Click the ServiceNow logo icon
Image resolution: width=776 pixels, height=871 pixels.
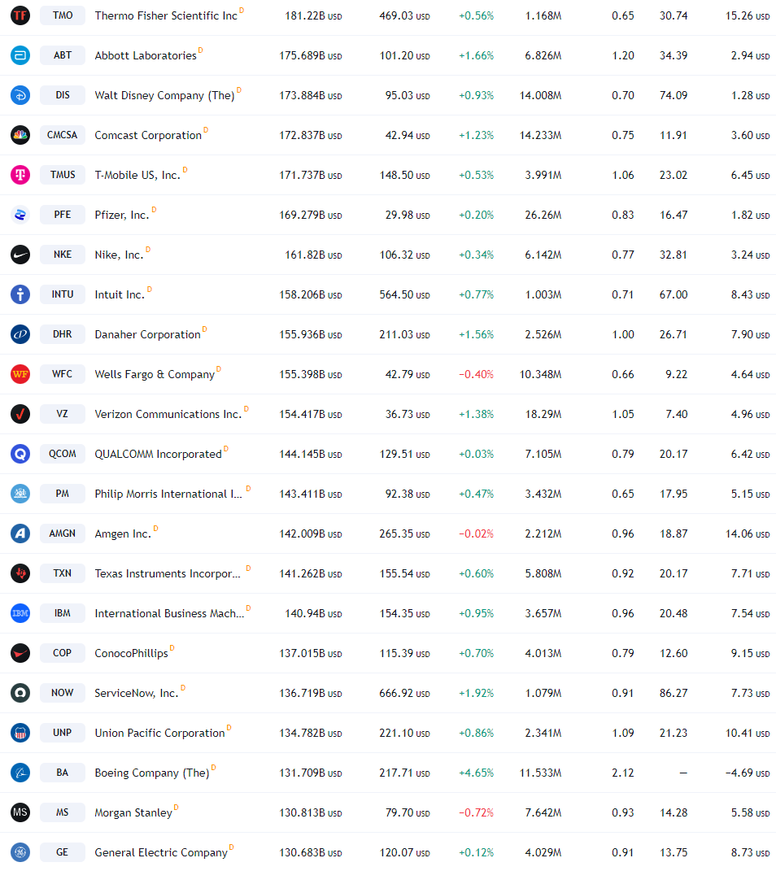tap(20, 693)
